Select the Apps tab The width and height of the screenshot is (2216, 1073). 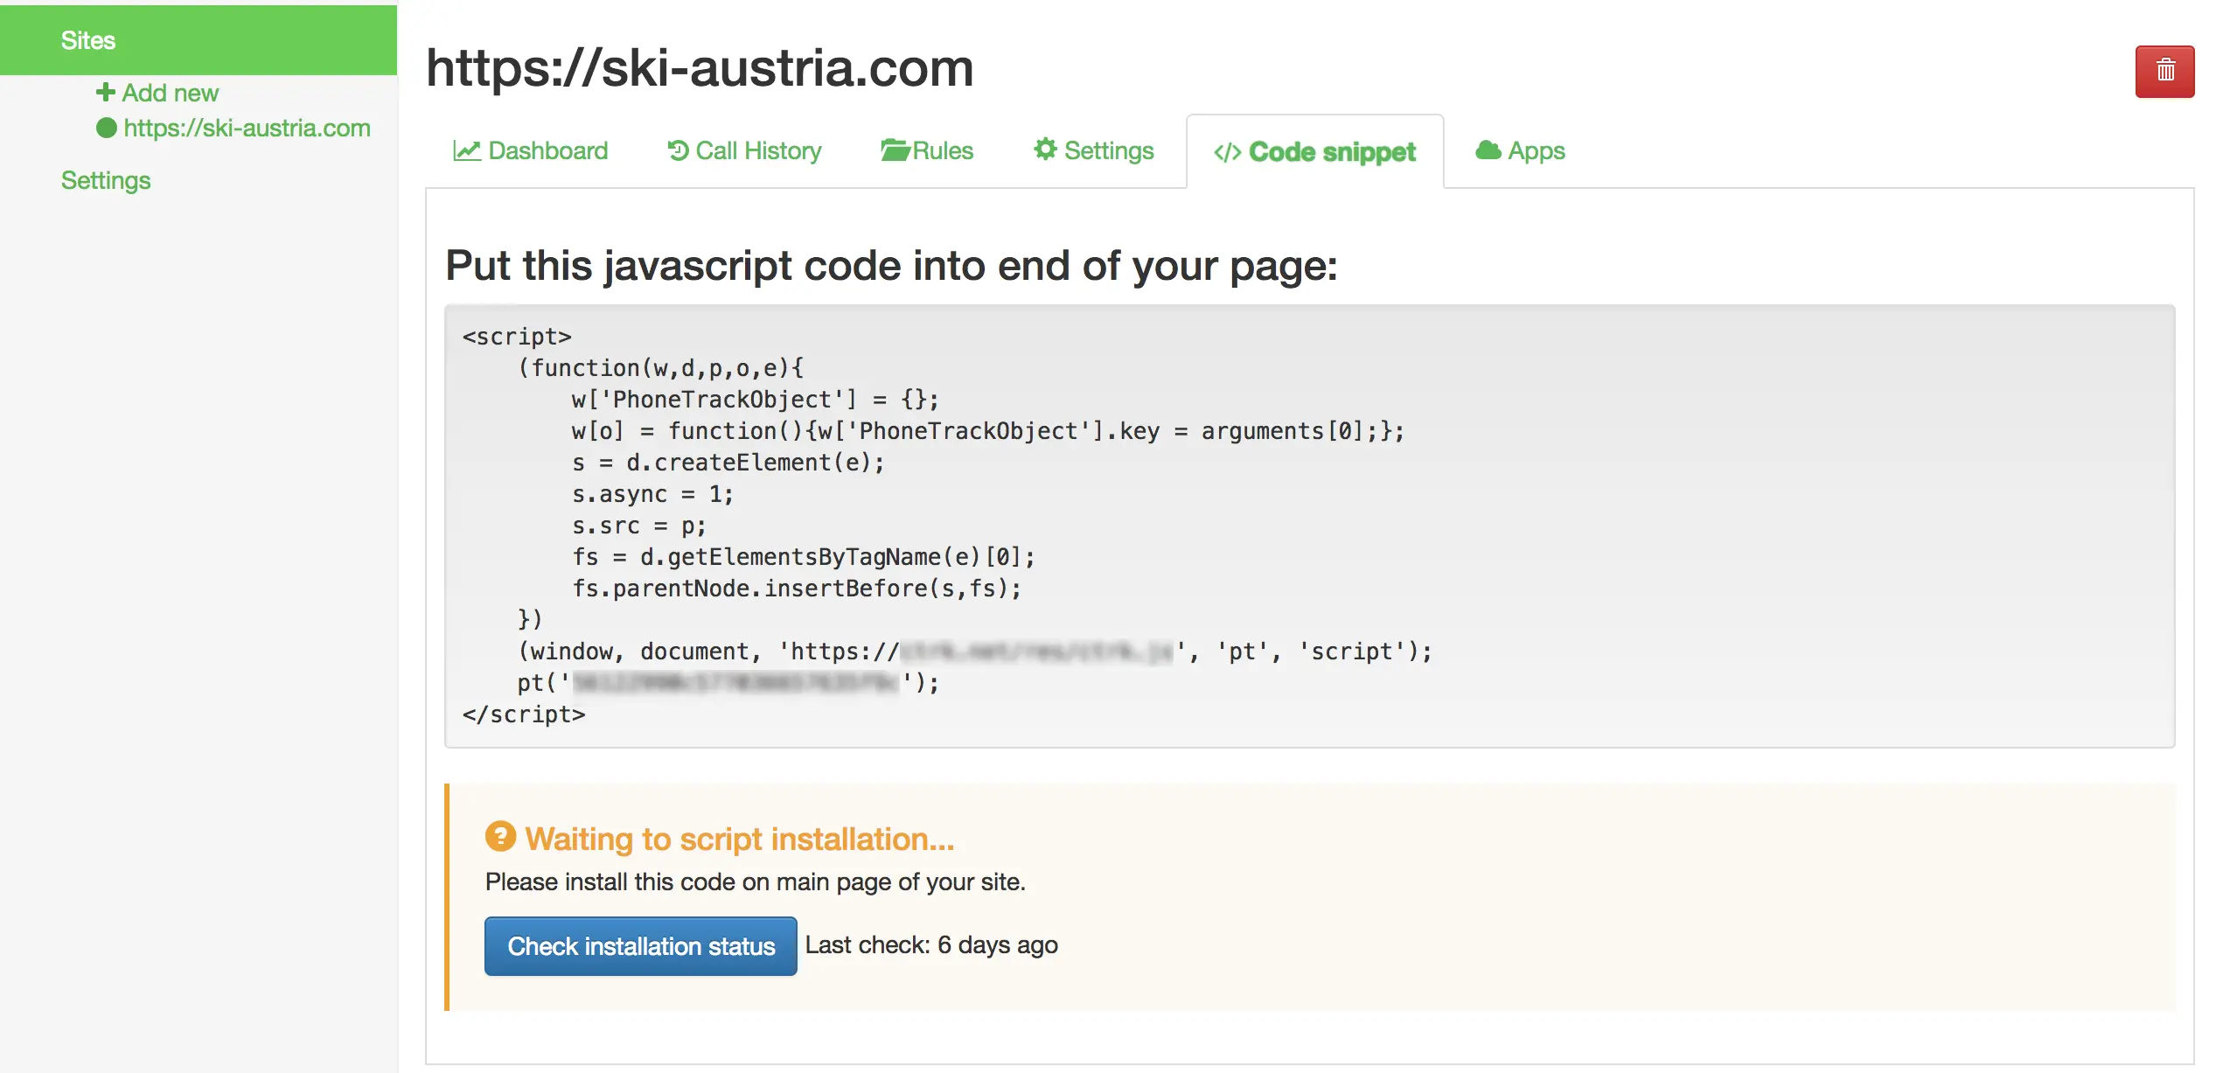click(1520, 150)
